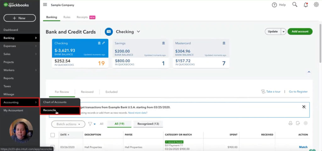Viewport: 322px width, 151px height.
Task: Expand the arrow next to Update button
Action: (x=284, y=31)
